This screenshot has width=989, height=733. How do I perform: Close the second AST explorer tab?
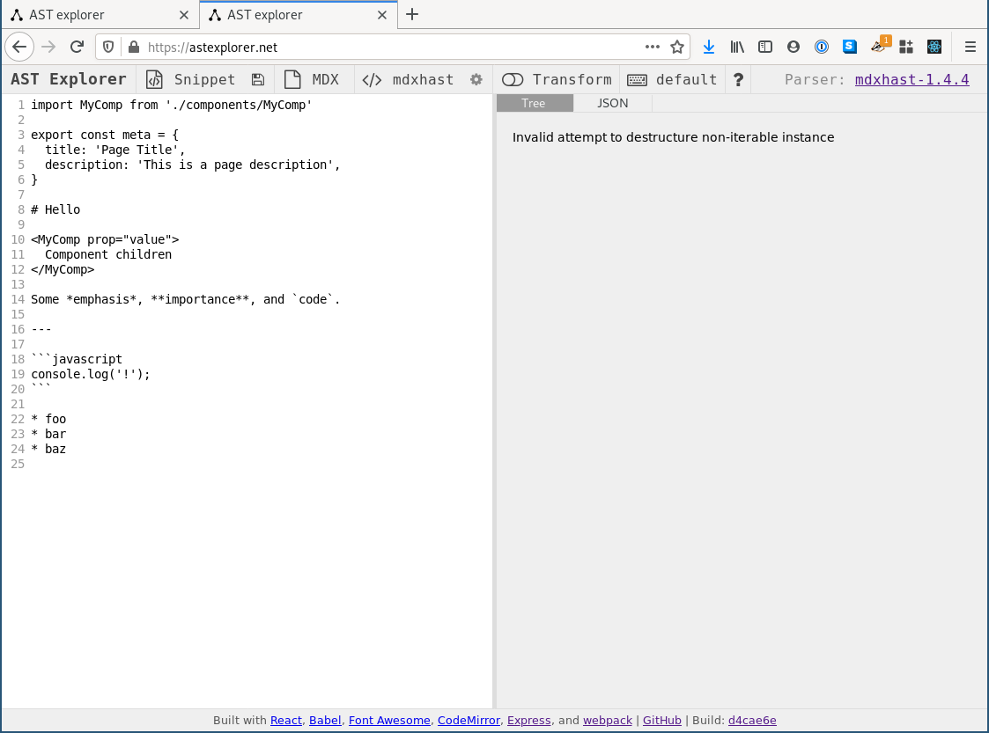click(381, 15)
